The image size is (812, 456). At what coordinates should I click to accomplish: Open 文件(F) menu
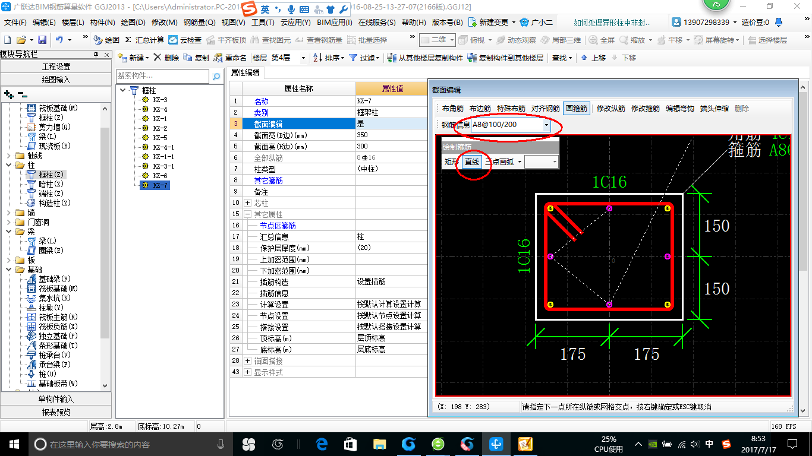point(15,23)
